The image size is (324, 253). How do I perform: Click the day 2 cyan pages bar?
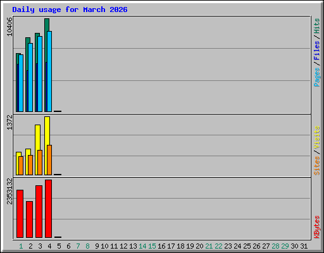[x=30, y=77]
